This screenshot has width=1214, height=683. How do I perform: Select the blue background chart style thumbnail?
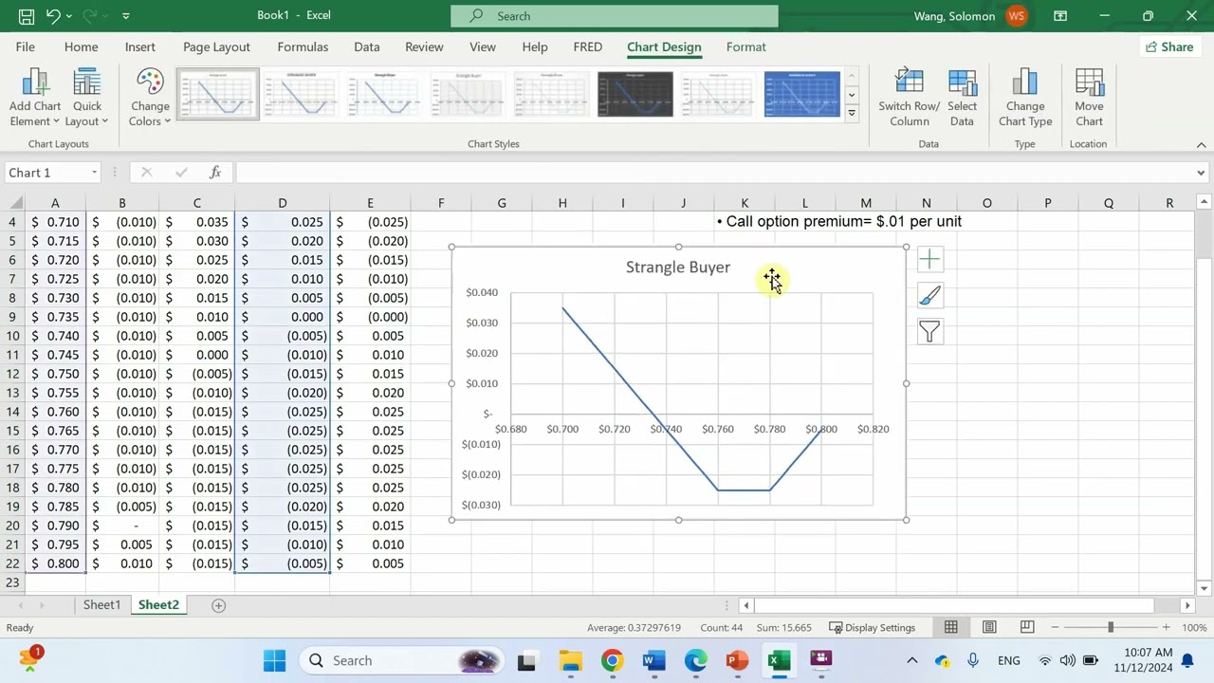point(802,94)
